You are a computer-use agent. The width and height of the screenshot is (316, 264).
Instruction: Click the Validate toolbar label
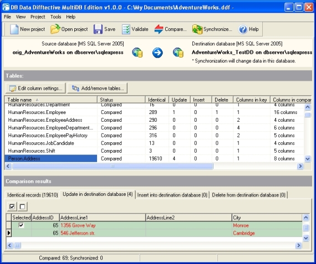pyautogui.click(x=140, y=29)
